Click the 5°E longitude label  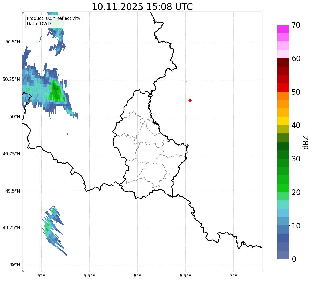coord(41,276)
